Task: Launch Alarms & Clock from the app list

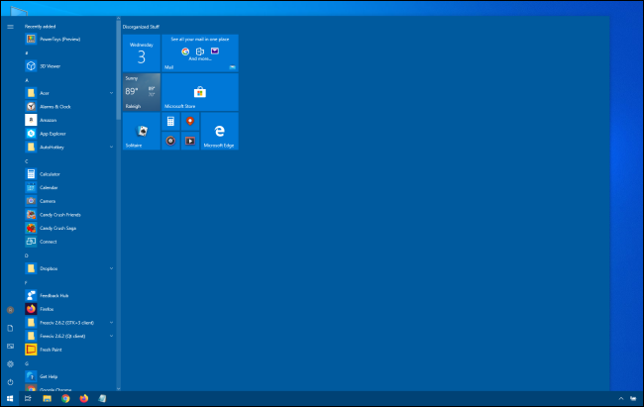Action: pos(54,106)
